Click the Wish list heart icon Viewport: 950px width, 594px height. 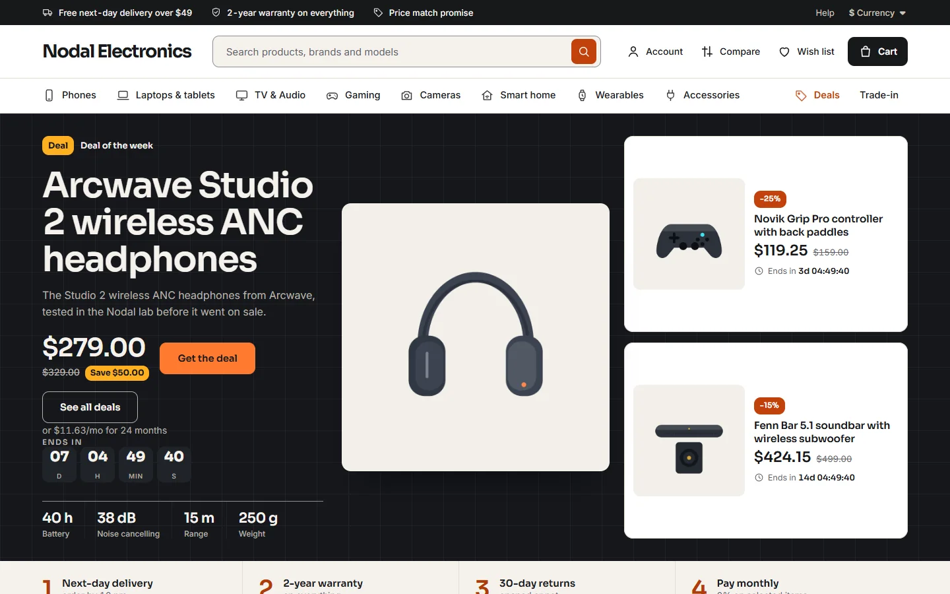click(x=784, y=51)
